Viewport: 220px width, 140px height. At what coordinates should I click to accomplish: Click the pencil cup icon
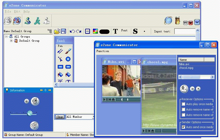click(x=178, y=20)
